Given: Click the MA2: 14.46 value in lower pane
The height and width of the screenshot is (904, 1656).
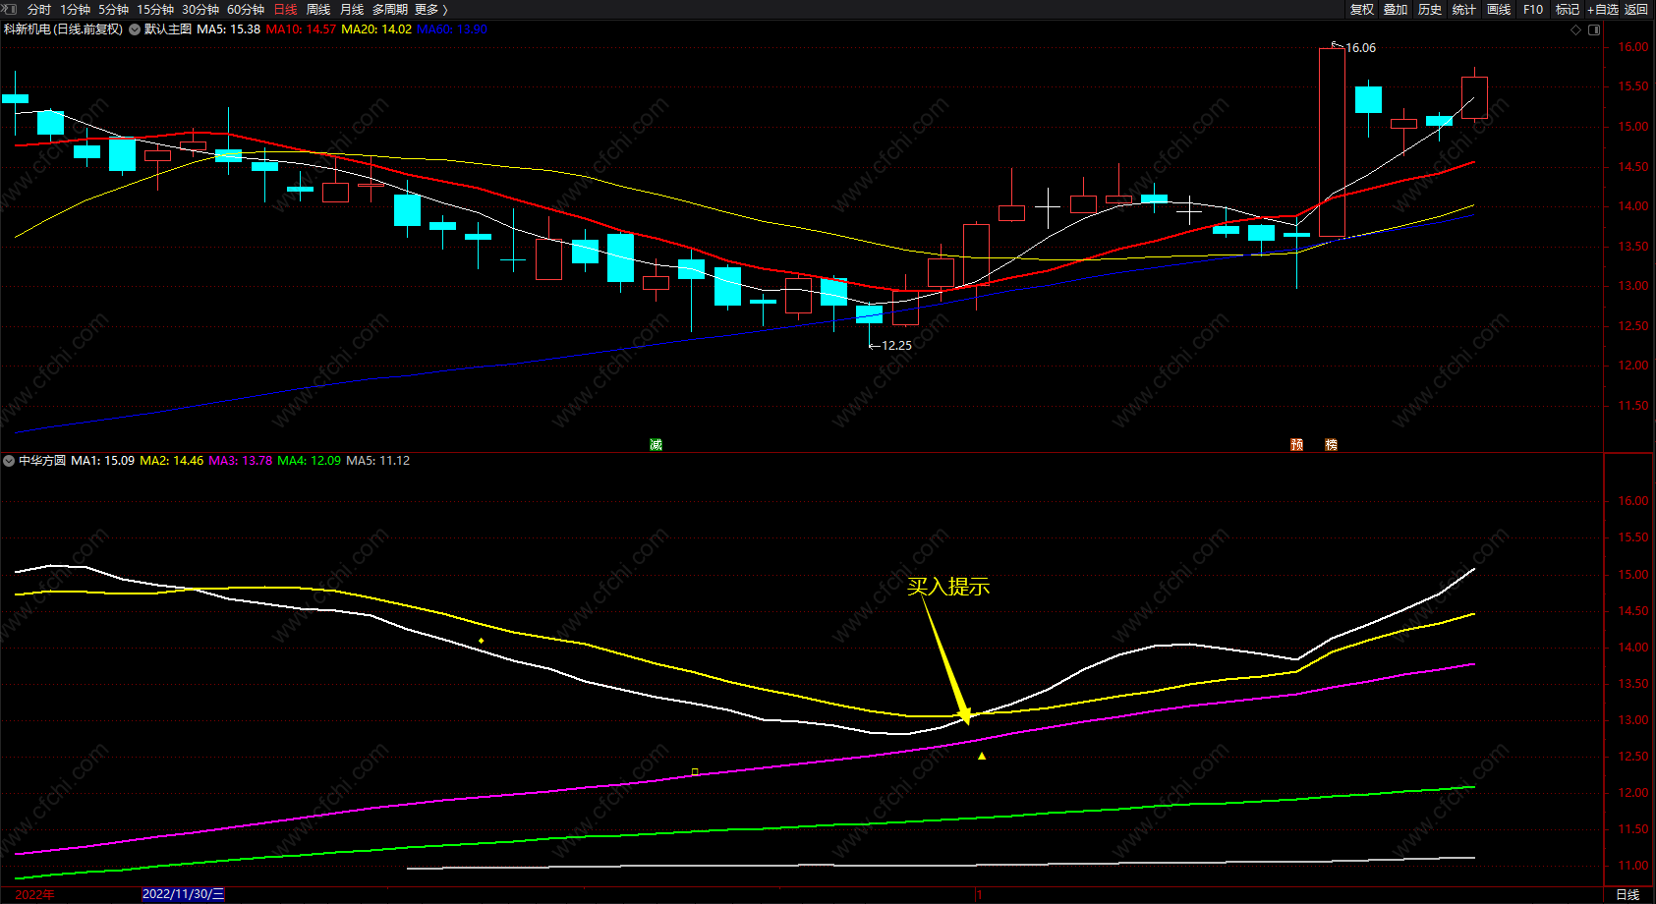Looking at the screenshot, I should coord(172,461).
